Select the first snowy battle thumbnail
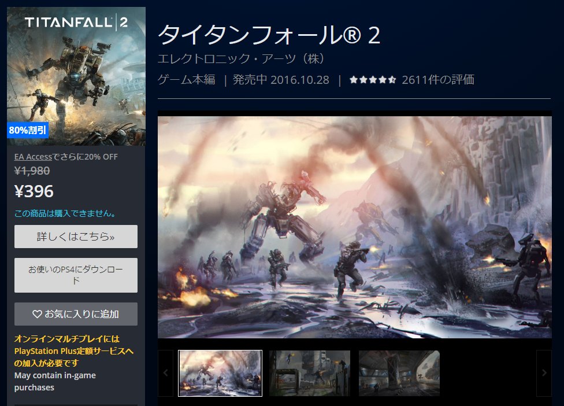The height and width of the screenshot is (406, 564). [220, 373]
